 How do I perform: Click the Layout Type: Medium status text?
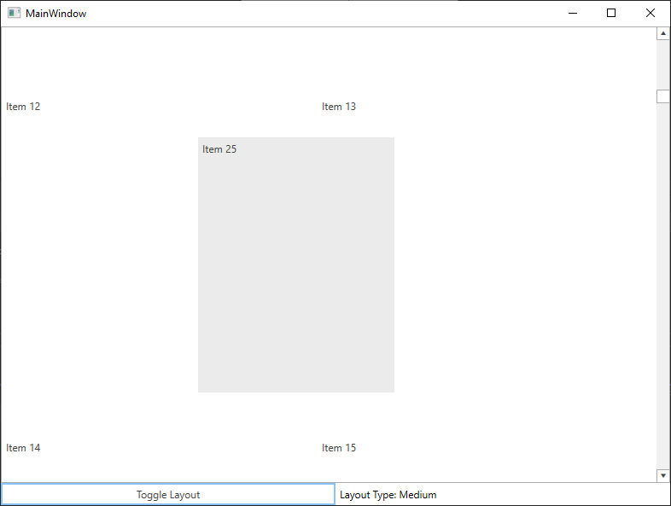[x=388, y=495]
